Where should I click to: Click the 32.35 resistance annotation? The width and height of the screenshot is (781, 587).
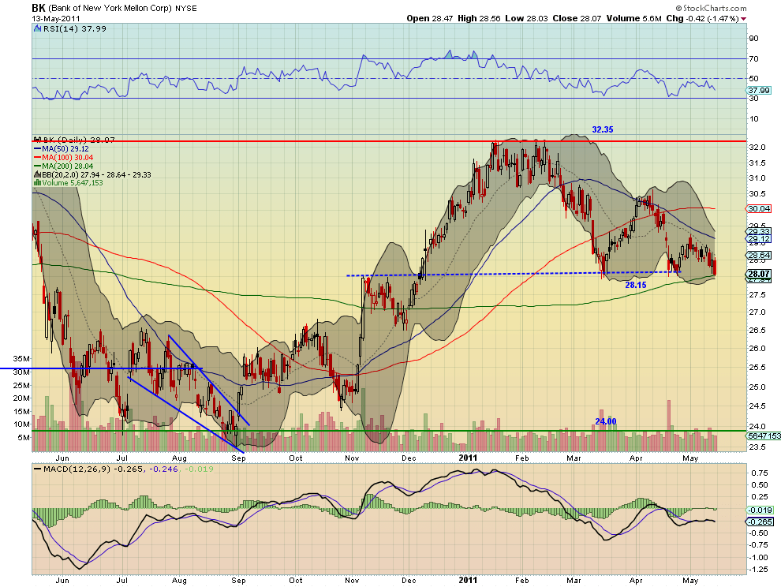[602, 129]
